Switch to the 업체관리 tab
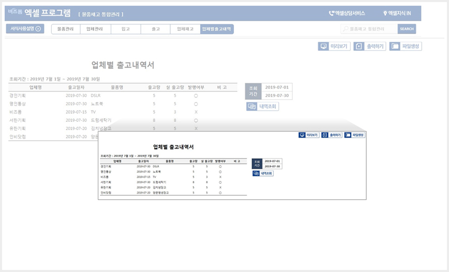Image resolution: width=449 pixels, height=272 pixels. point(95,29)
